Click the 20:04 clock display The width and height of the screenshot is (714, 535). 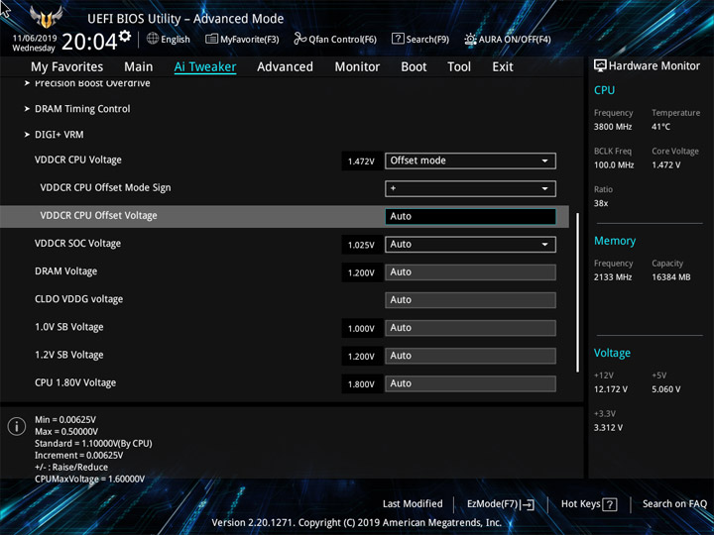[x=89, y=42]
